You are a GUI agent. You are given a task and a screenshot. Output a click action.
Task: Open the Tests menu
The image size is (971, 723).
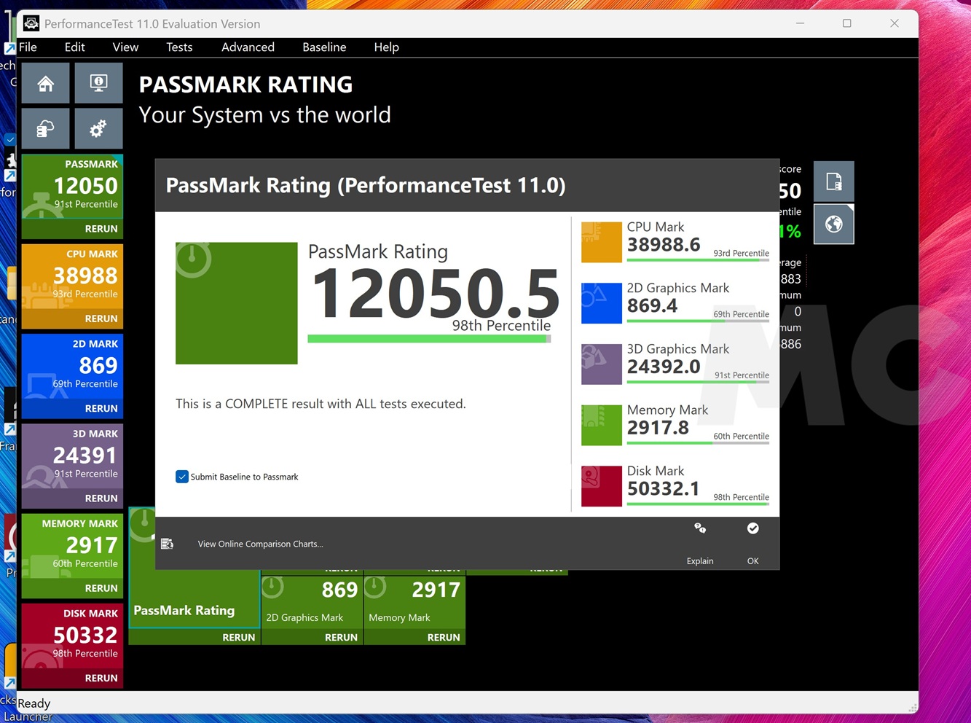(179, 47)
